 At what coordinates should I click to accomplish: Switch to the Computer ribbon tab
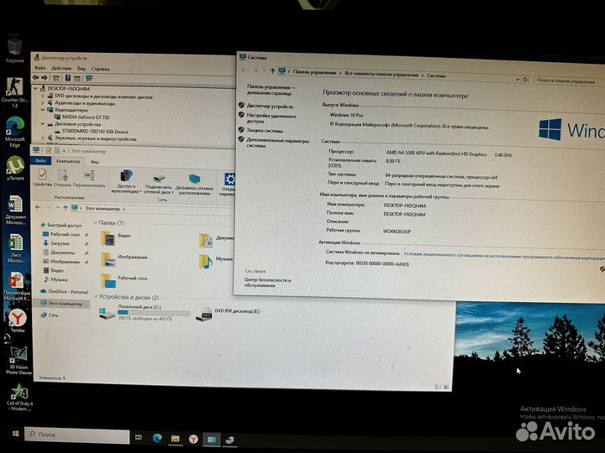click(68, 161)
